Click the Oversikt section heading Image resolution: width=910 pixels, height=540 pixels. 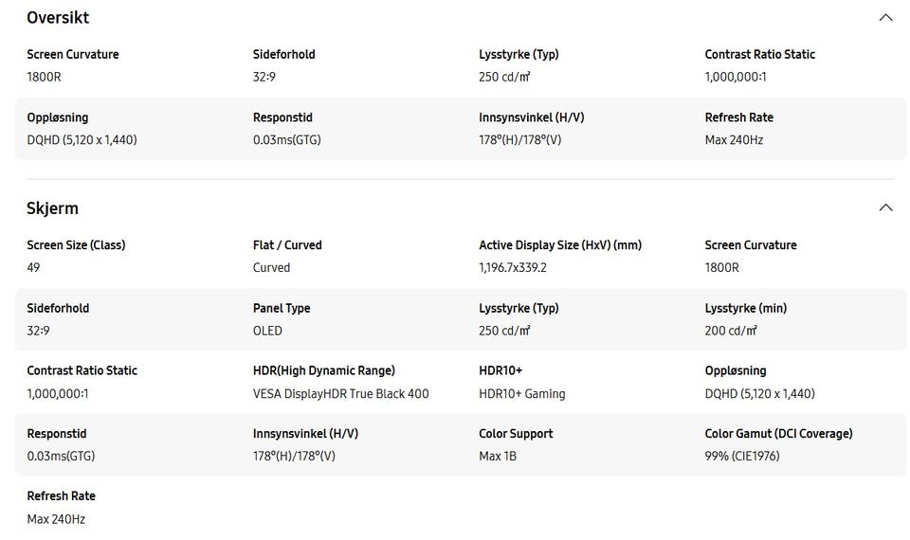(x=58, y=17)
